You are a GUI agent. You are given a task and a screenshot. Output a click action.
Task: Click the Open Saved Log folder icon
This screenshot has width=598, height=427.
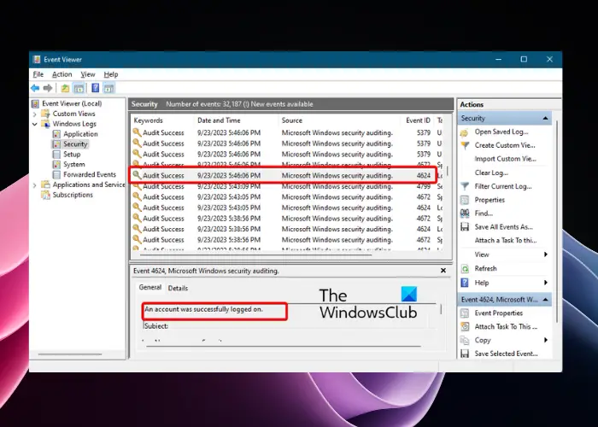[x=465, y=132]
